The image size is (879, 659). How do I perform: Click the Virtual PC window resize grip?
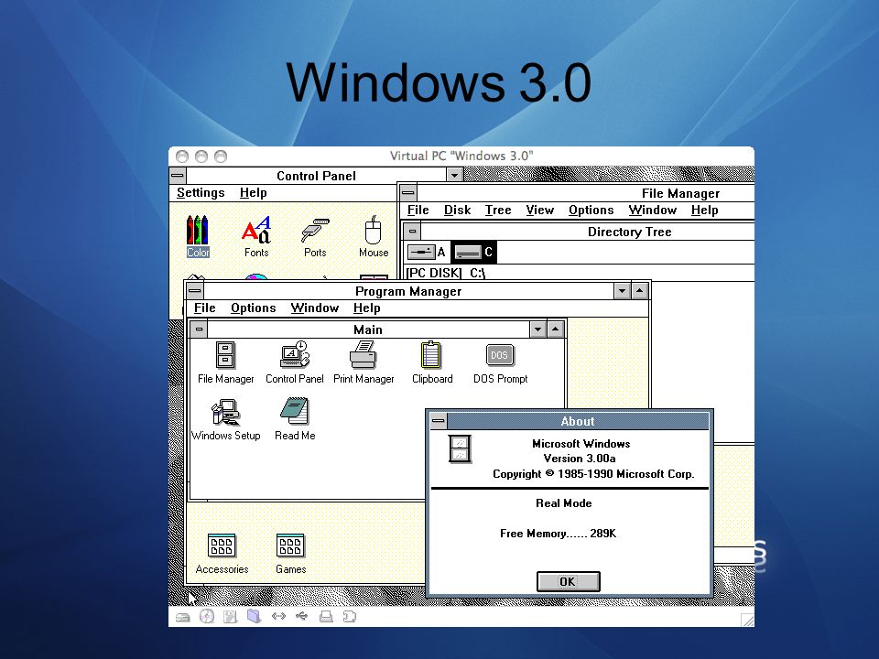pyautogui.click(x=747, y=620)
